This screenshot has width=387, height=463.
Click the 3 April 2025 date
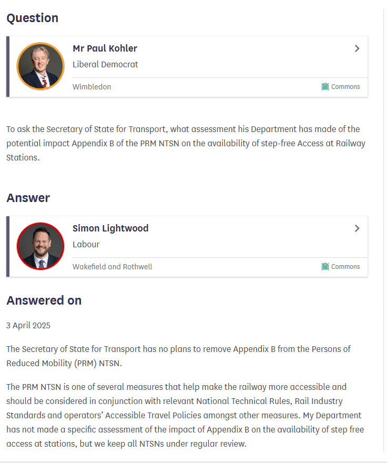point(28,325)
